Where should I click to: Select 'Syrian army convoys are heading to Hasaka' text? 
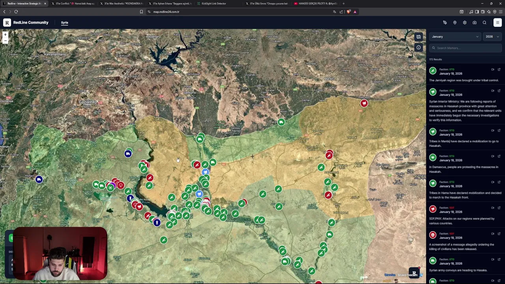(x=458, y=270)
